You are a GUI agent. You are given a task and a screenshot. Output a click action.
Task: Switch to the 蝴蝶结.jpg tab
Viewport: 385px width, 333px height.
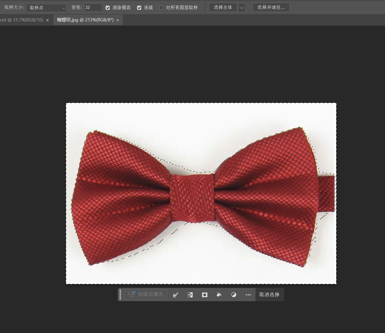[85, 20]
